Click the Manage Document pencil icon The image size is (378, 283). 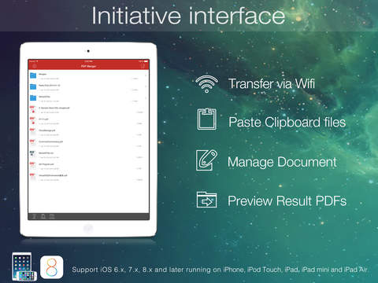206,160
